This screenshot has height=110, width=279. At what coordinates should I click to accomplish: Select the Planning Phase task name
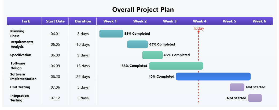[x=17, y=34]
